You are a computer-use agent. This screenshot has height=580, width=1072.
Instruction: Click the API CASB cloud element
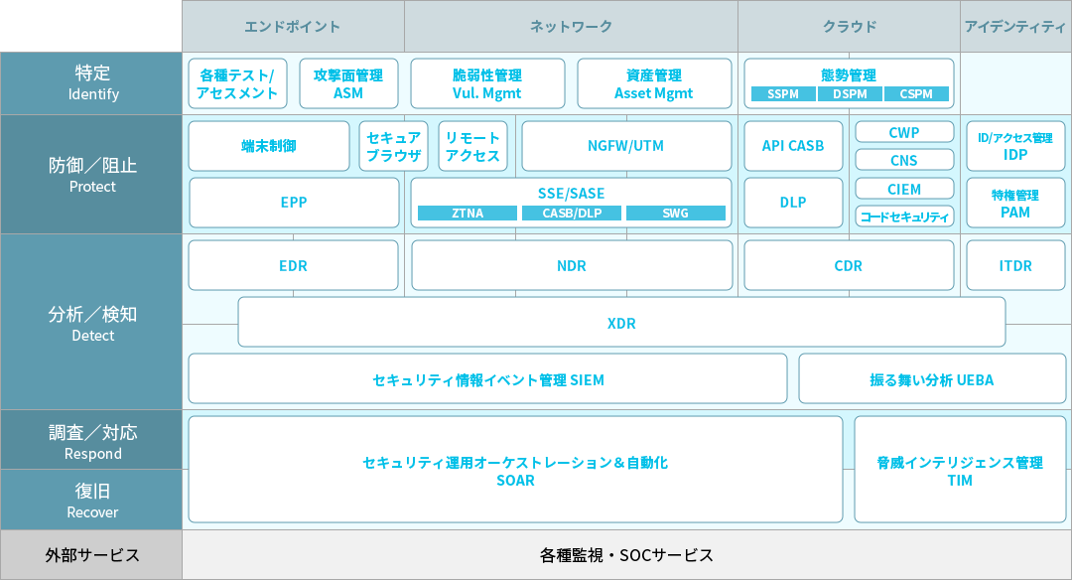tap(793, 146)
